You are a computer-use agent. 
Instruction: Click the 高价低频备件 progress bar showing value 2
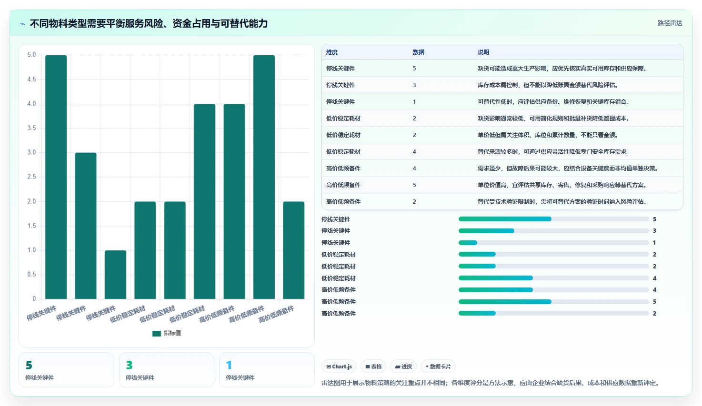click(x=553, y=313)
